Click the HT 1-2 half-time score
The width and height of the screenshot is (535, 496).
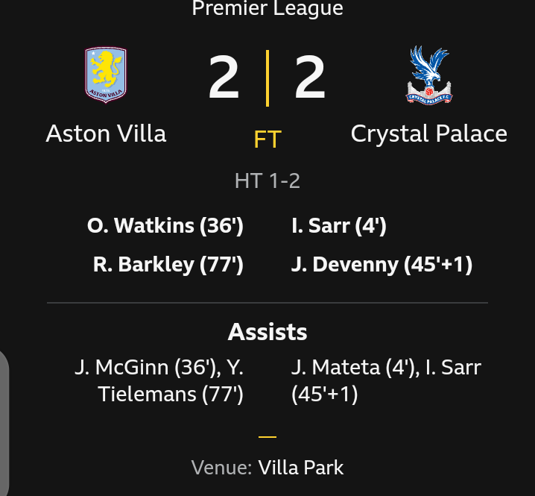(x=267, y=180)
